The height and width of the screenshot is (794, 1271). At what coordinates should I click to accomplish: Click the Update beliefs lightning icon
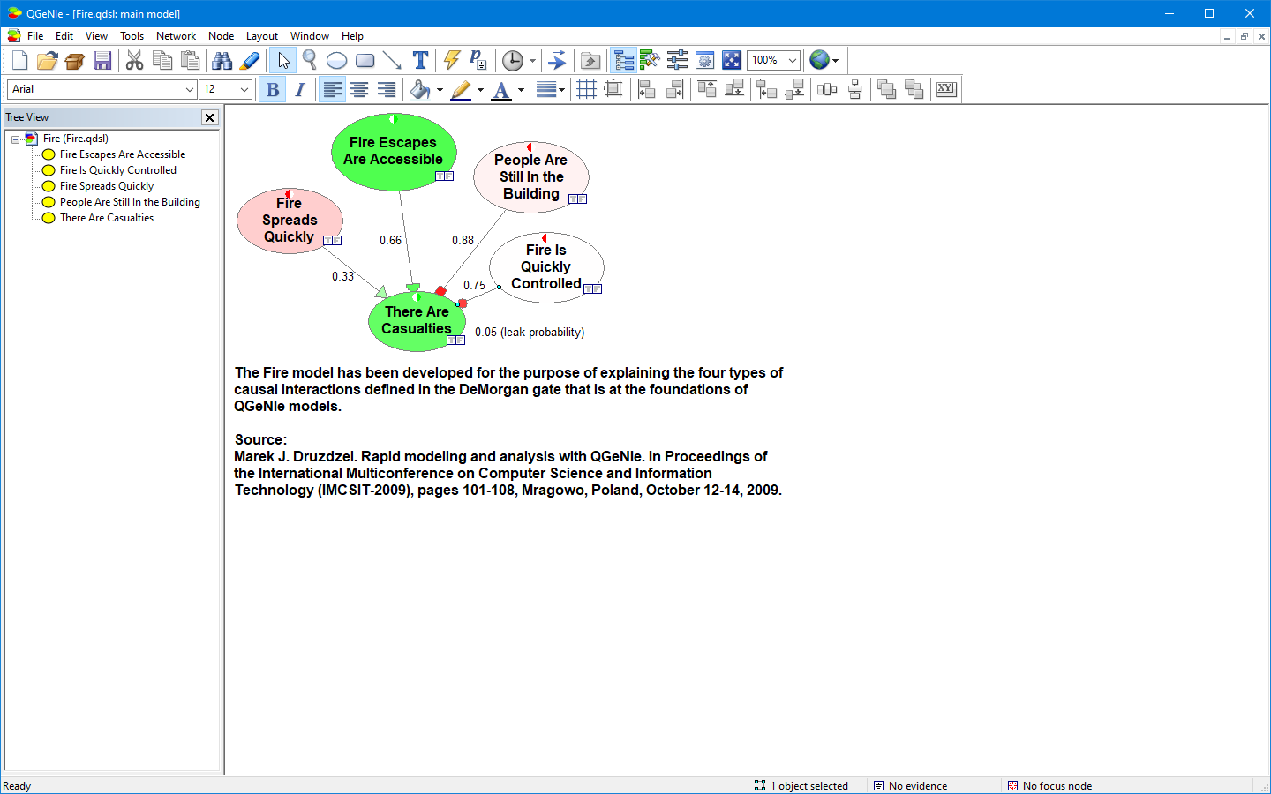(452, 60)
